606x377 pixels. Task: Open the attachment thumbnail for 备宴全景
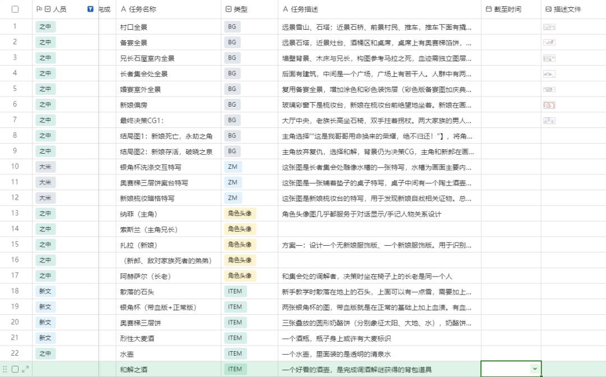[x=549, y=43]
